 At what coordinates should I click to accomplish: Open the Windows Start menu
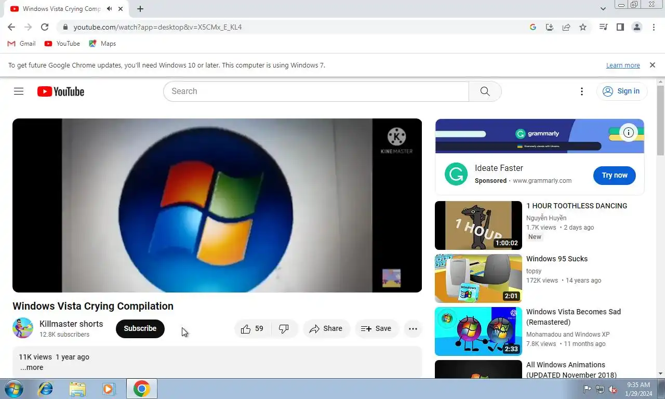point(14,389)
